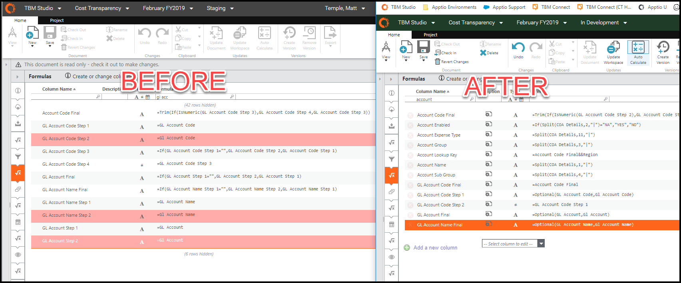Select the orange formula step in BEFORE sidebar
This screenshot has height=283, width=681.
pos(18,173)
